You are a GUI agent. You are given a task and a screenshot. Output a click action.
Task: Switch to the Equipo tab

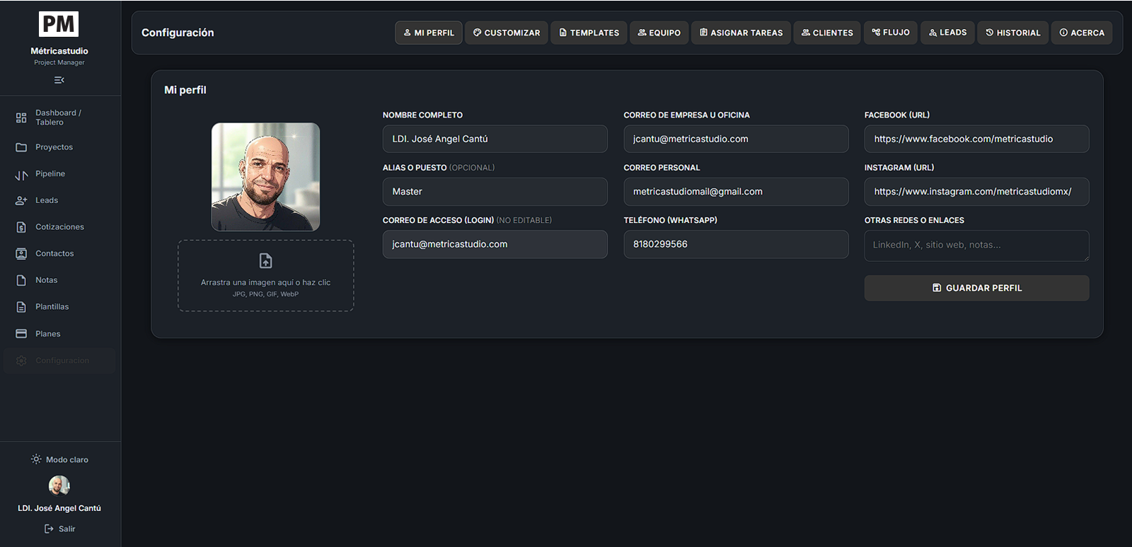point(659,33)
